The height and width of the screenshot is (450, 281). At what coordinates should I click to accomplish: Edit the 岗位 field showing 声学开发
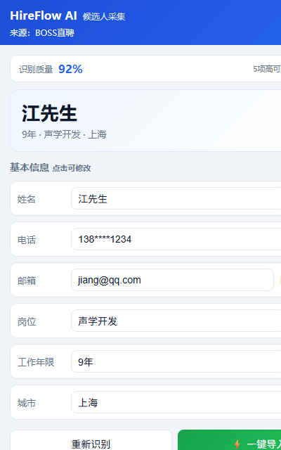[x=176, y=321]
